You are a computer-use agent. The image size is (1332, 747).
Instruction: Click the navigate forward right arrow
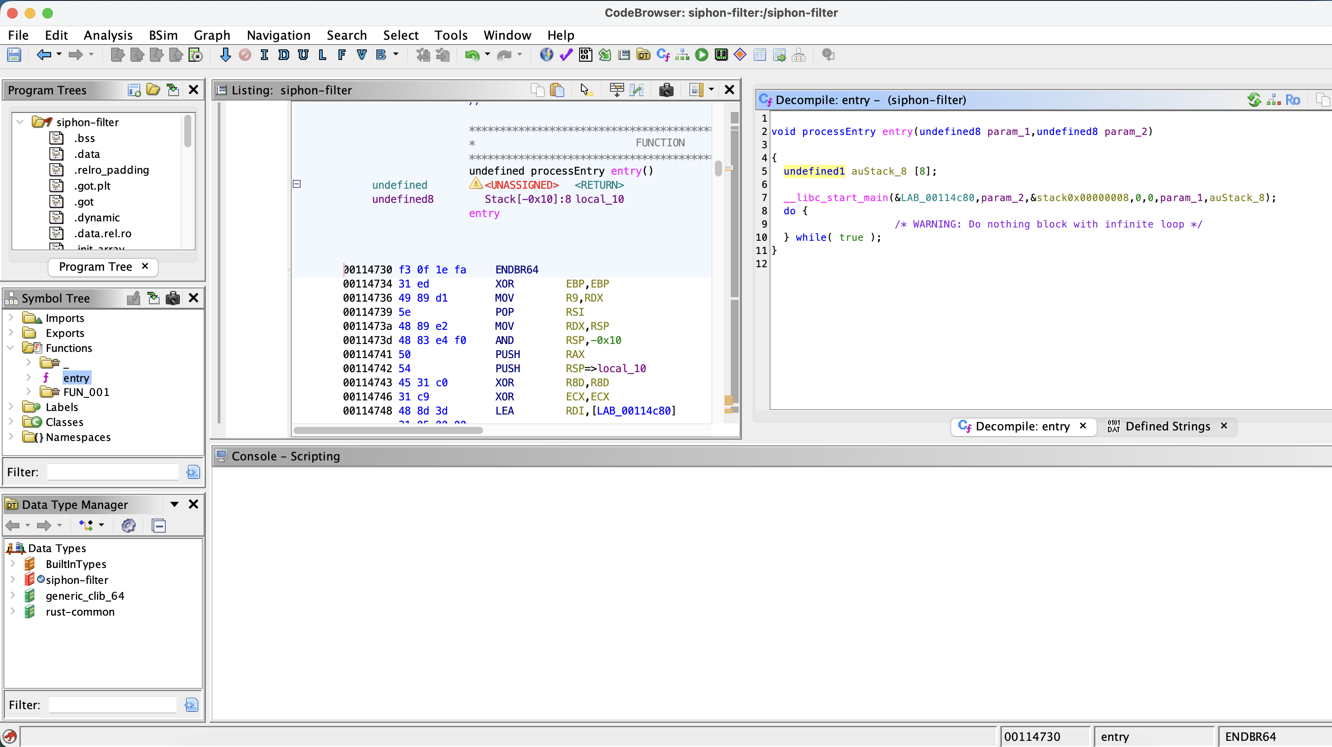pyautogui.click(x=76, y=55)
